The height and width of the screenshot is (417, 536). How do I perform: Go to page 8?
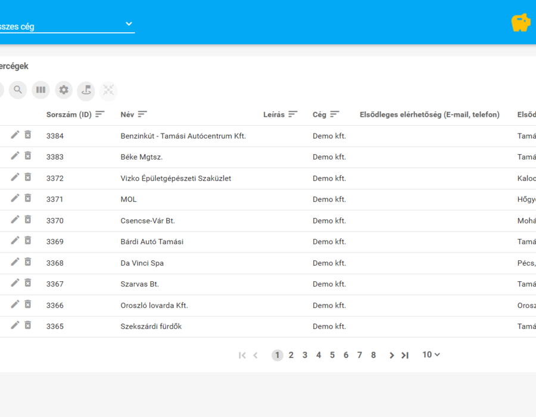coord(373,355)
